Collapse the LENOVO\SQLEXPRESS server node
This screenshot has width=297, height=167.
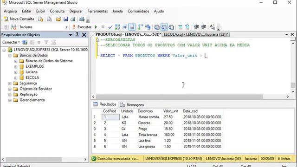[x=4, y=50]
